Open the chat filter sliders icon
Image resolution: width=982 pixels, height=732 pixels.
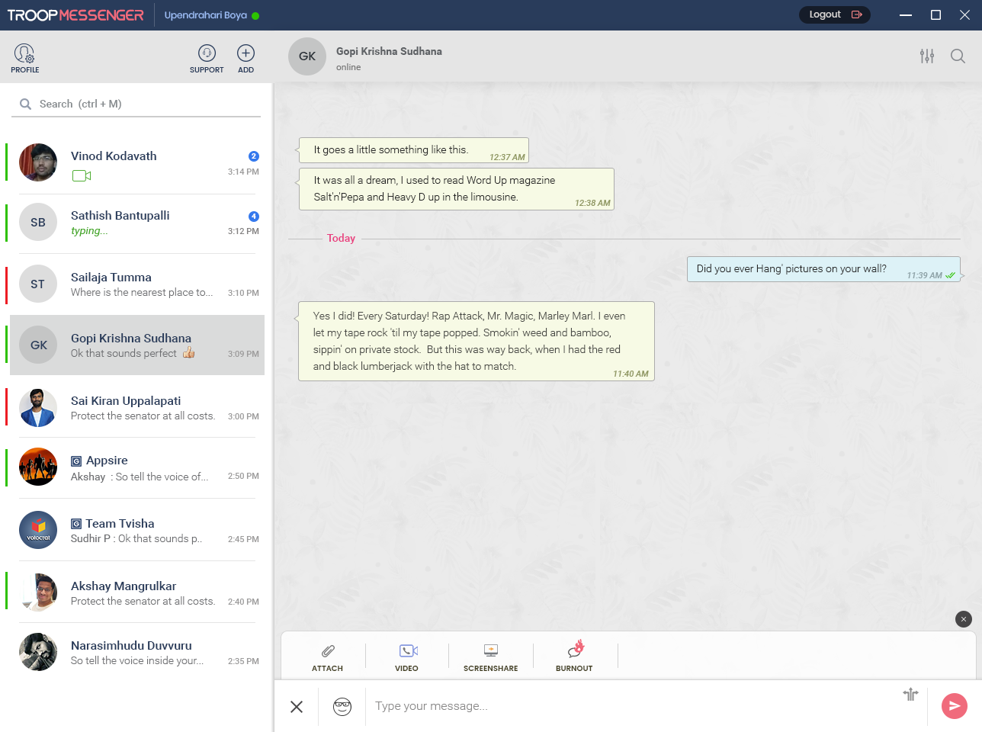(x=927, y=56)
